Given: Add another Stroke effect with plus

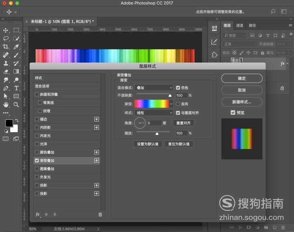Looking at the screenshot, I should [96, 119].
